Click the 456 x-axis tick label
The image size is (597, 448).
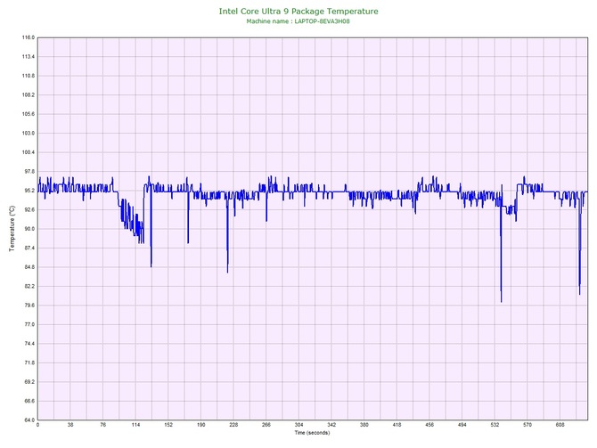(429, 425)
